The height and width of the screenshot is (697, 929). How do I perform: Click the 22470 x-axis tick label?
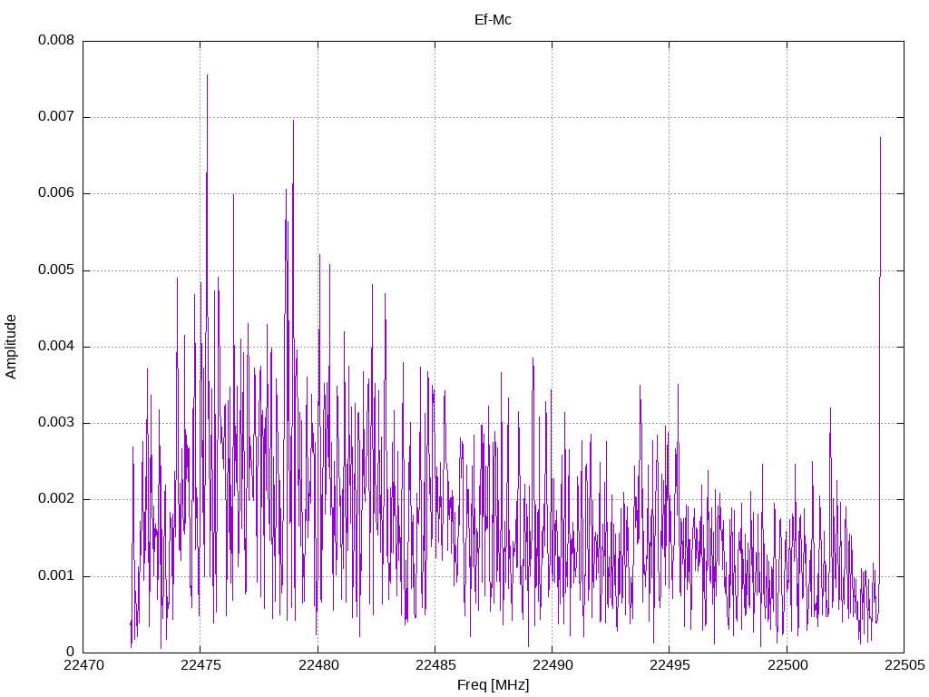pyautogui.click(x=83, y=665)
